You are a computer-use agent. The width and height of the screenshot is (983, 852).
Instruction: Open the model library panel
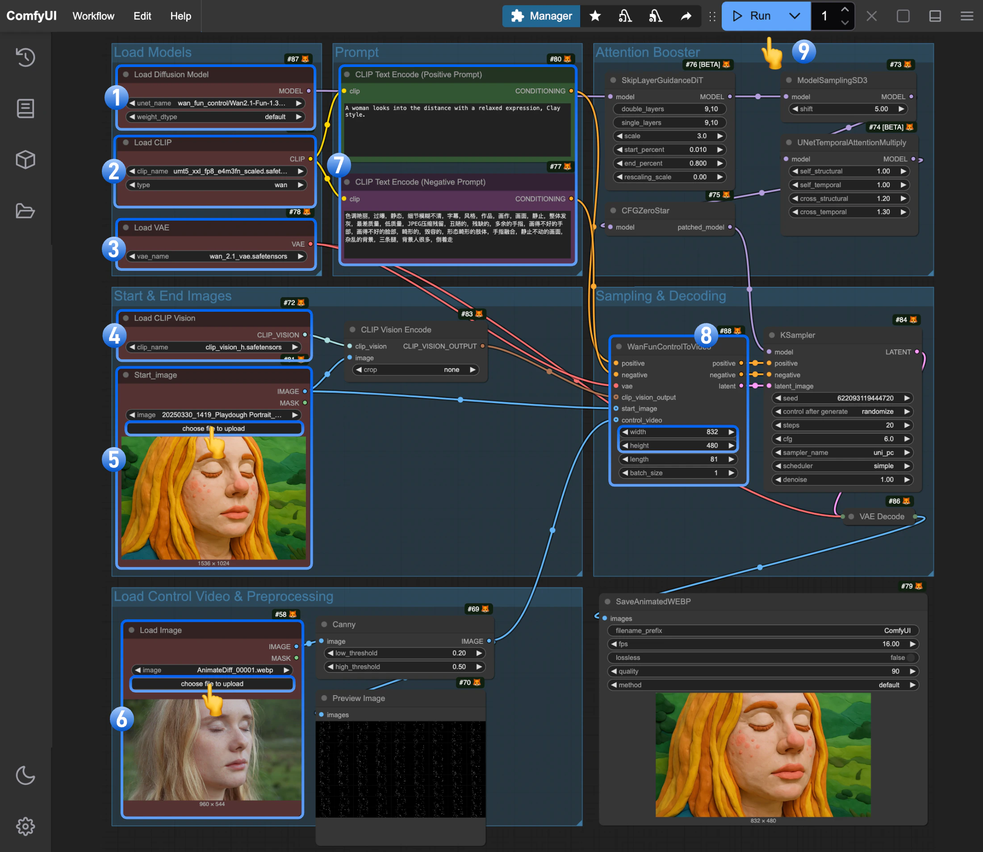[x=25, y=160]
